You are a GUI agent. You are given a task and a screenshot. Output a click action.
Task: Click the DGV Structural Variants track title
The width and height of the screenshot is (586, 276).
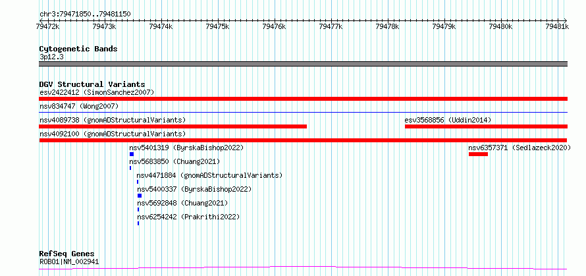pos(92,84)
